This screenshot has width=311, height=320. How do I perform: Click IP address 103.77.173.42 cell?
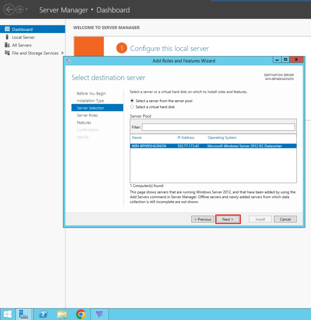pos(188,146)
